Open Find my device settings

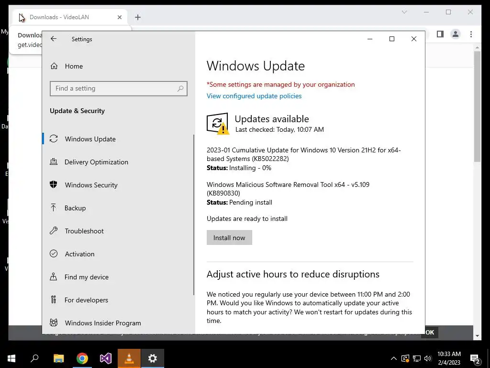click(x=118, y=277)
